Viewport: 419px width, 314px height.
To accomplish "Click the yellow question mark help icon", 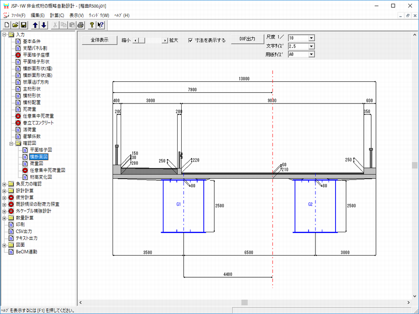I will 92,25.
